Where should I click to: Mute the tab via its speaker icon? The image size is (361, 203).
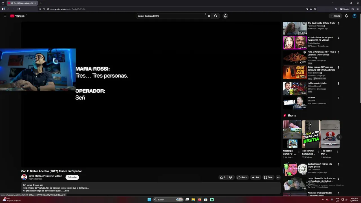point(12,3)
